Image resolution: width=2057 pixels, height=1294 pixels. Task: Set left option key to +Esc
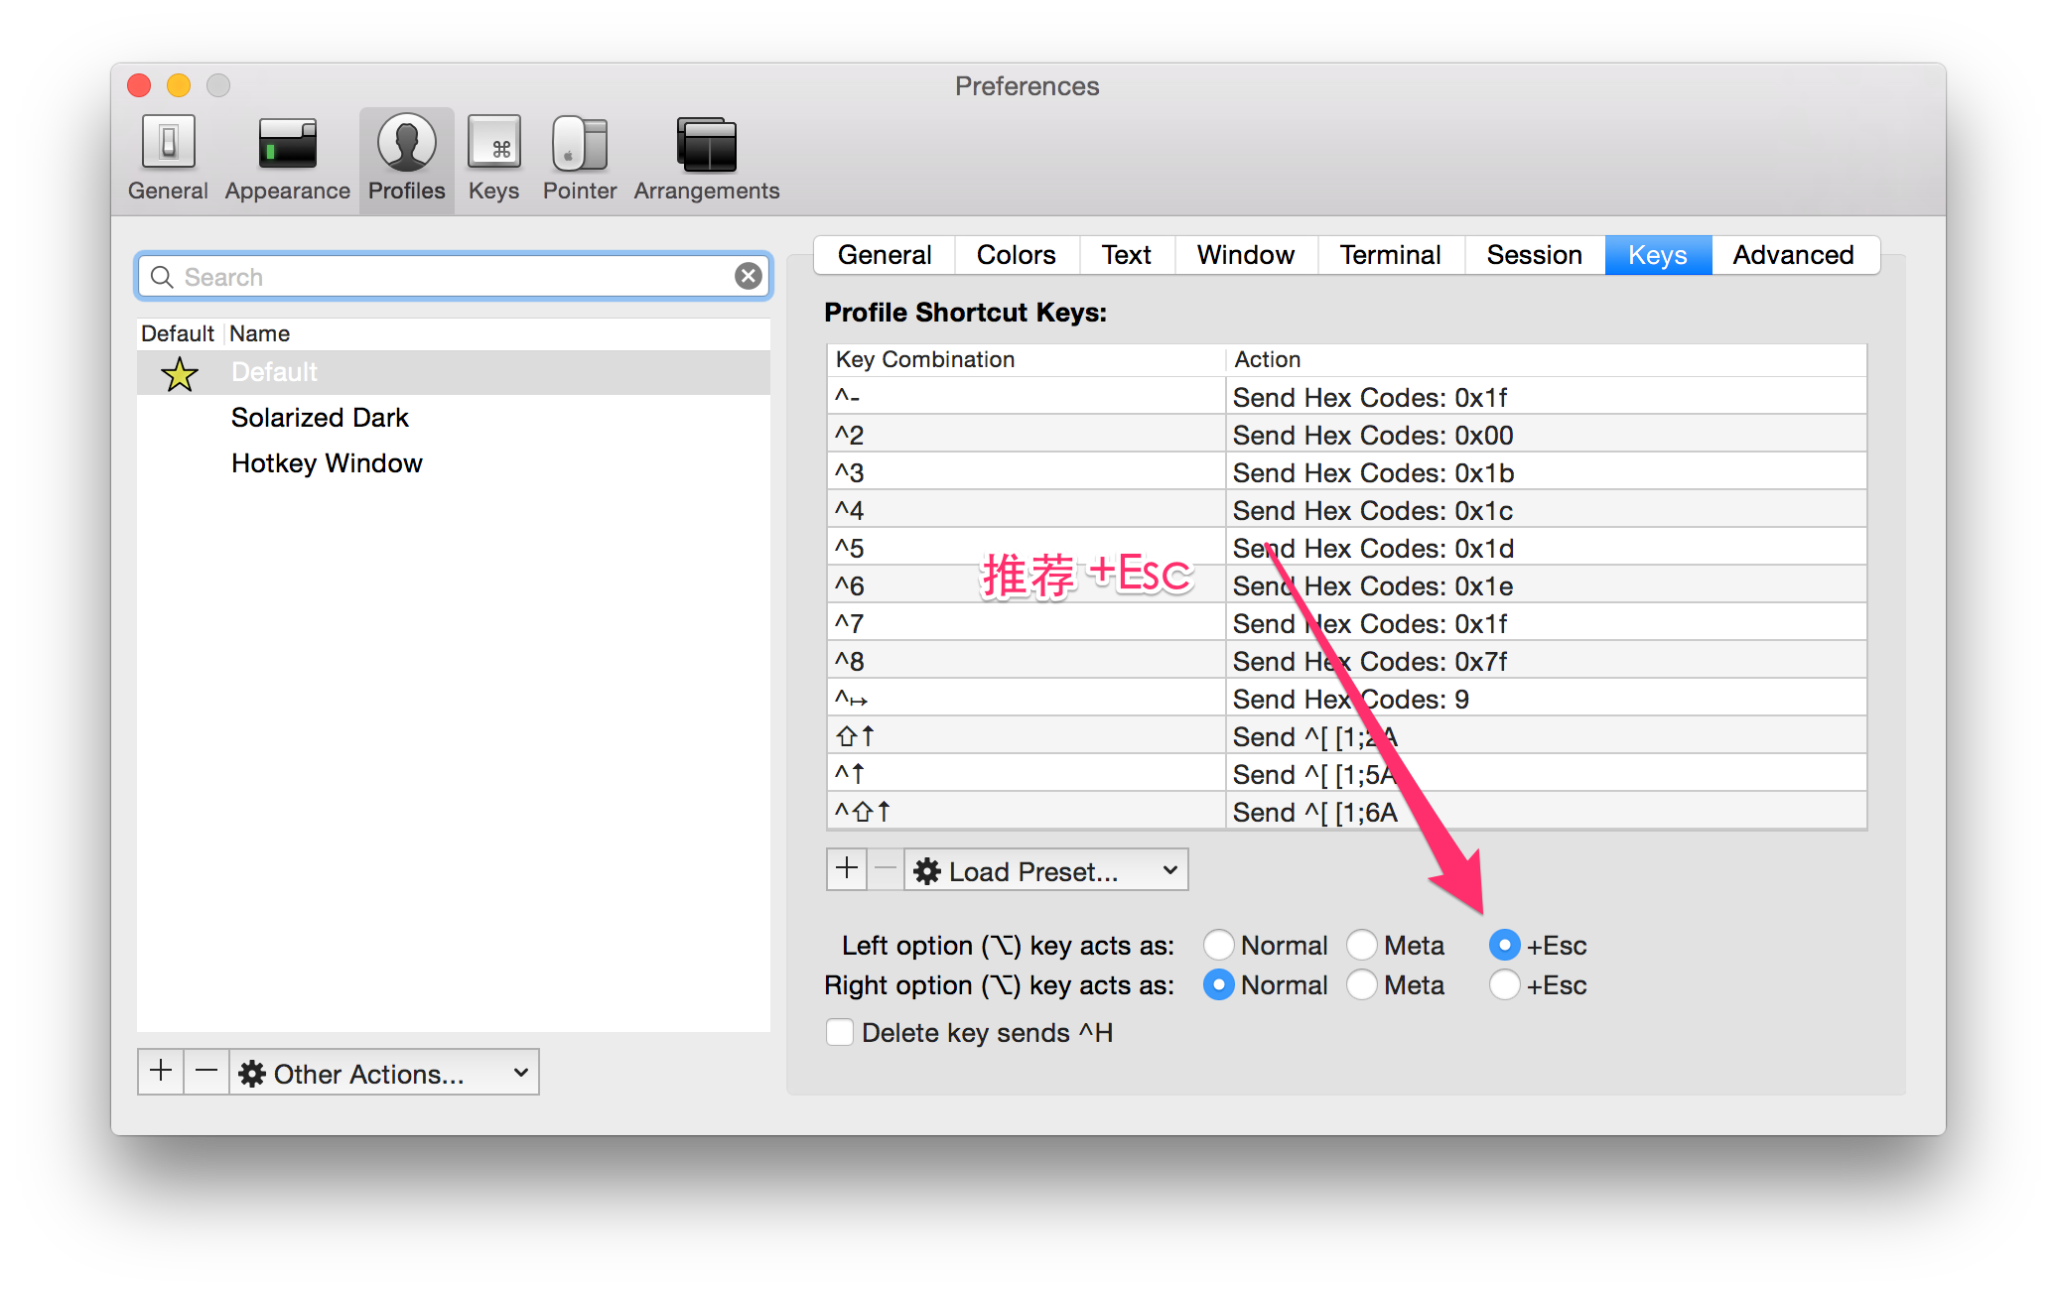coord(1505,945)
